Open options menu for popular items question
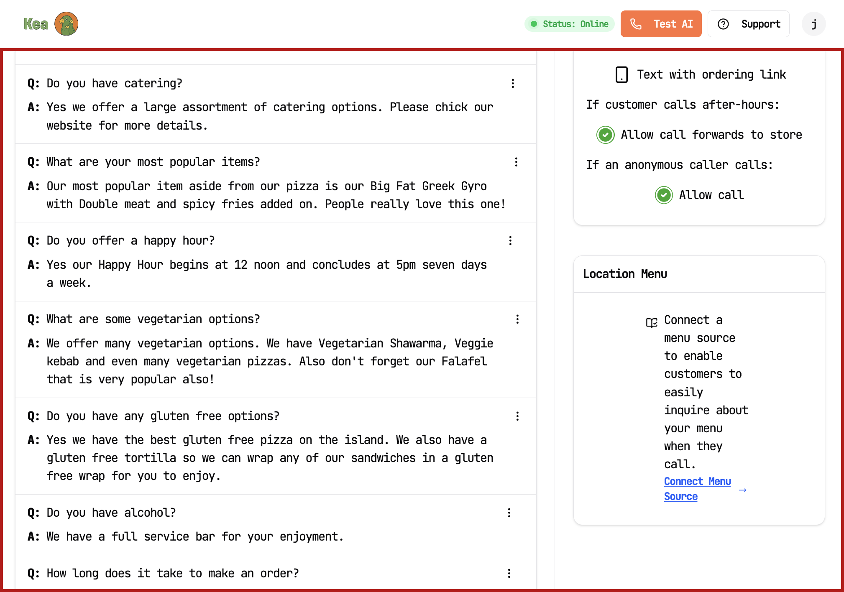Viewport: 844px width, 592px height. click(517, 162)
